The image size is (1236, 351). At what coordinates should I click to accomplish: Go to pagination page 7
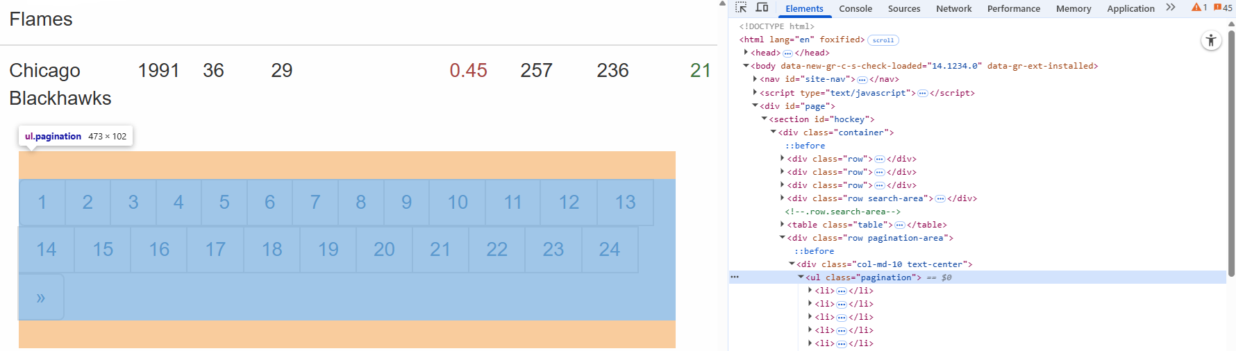(x=315, y=203)
